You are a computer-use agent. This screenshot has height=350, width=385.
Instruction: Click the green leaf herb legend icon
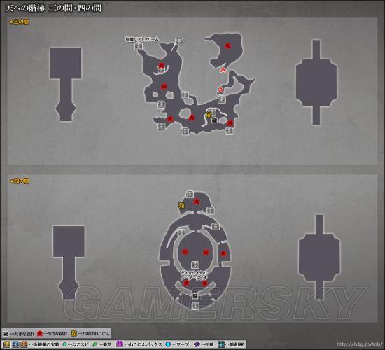94,344
